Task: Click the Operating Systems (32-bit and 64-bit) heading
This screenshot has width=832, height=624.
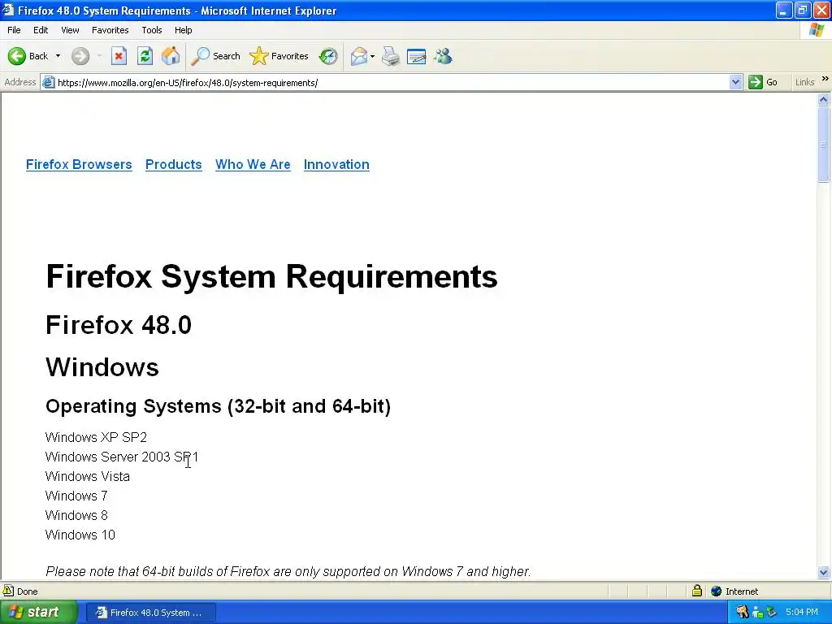Action: [x=218, y=406]
